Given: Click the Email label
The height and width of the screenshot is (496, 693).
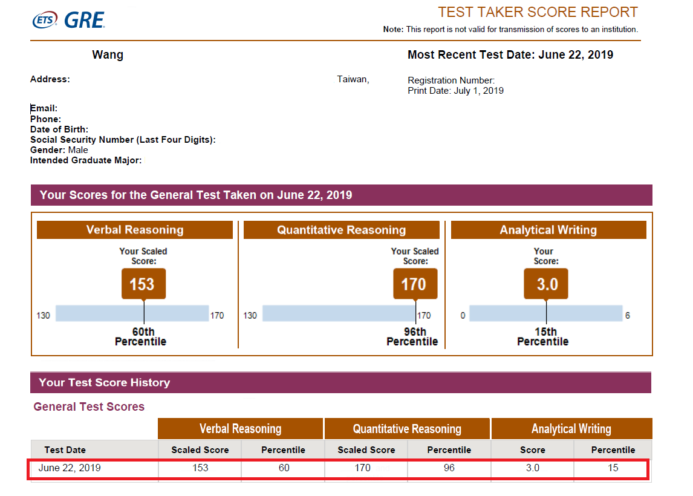Looking at the screenshot, I should pos(44,108).
